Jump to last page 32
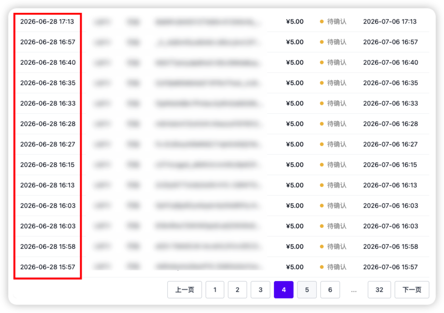 [379, 289]
